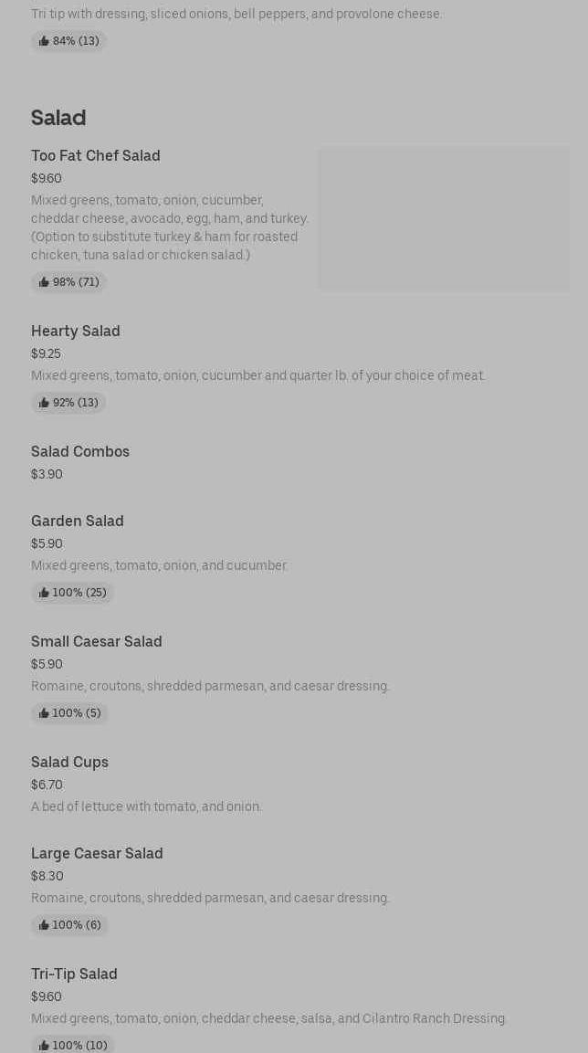
Task: Choose the Garden Salad item
Action: click(x=78, y=521)
